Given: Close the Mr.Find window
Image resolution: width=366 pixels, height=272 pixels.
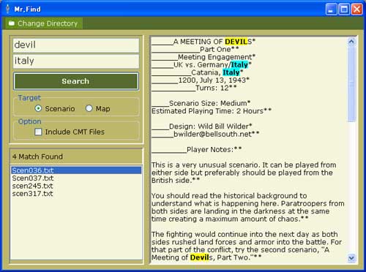Looking at the screenshot, I should coord(356,10).
